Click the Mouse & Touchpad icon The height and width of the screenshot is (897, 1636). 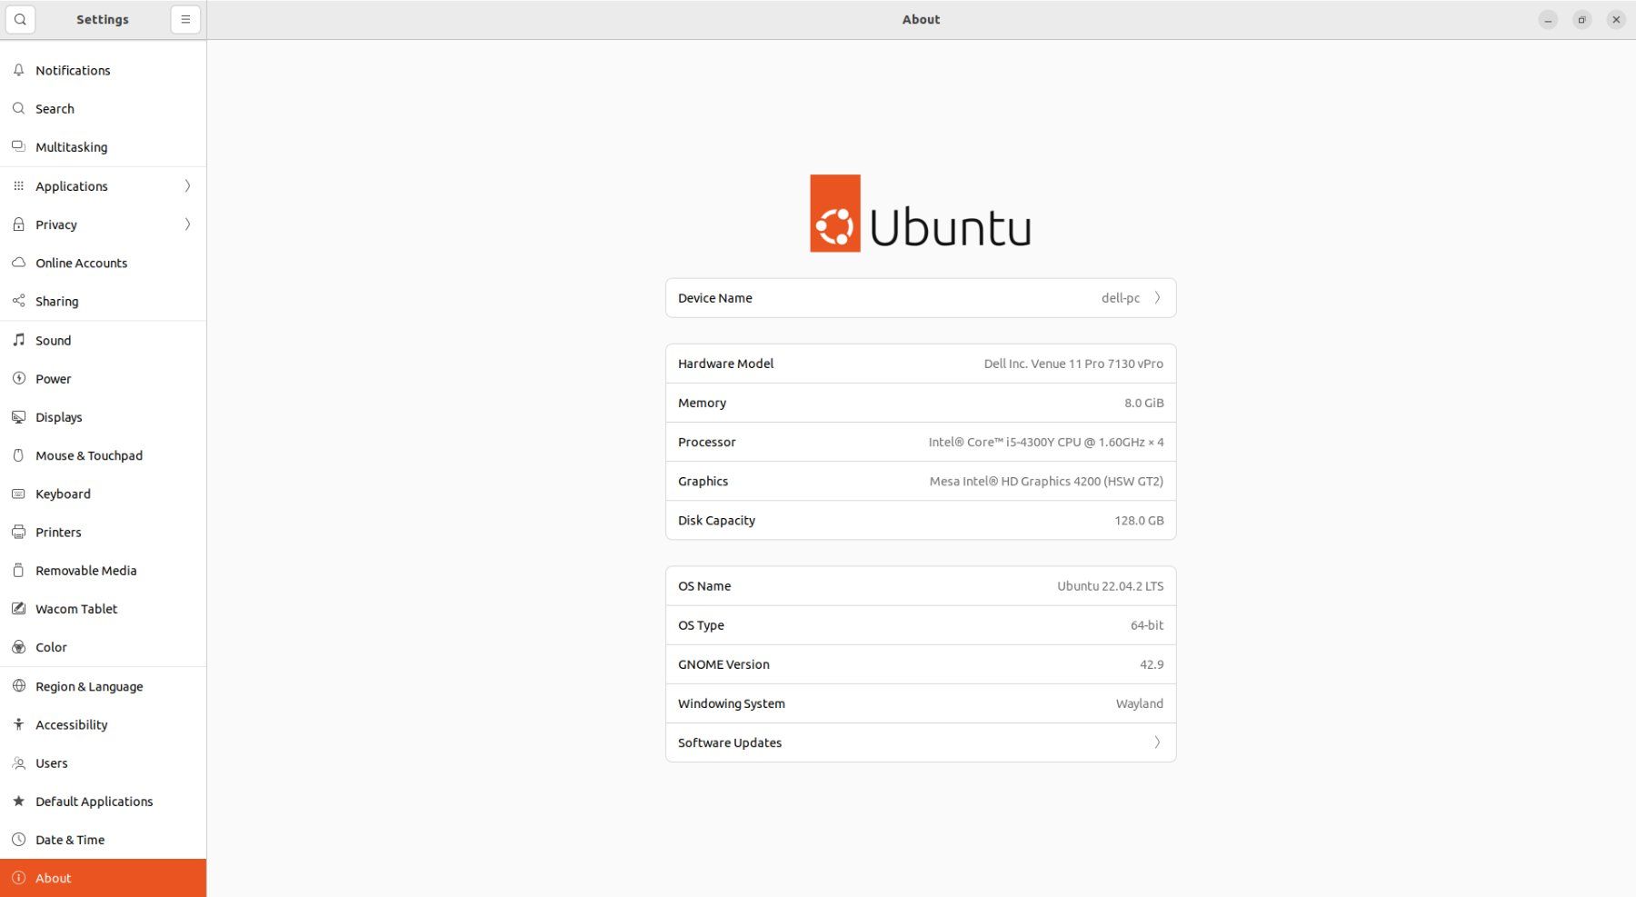point(18,455)
